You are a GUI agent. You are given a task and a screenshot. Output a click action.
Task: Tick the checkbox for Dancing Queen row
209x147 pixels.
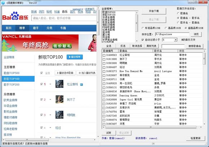tap(104, 96)
